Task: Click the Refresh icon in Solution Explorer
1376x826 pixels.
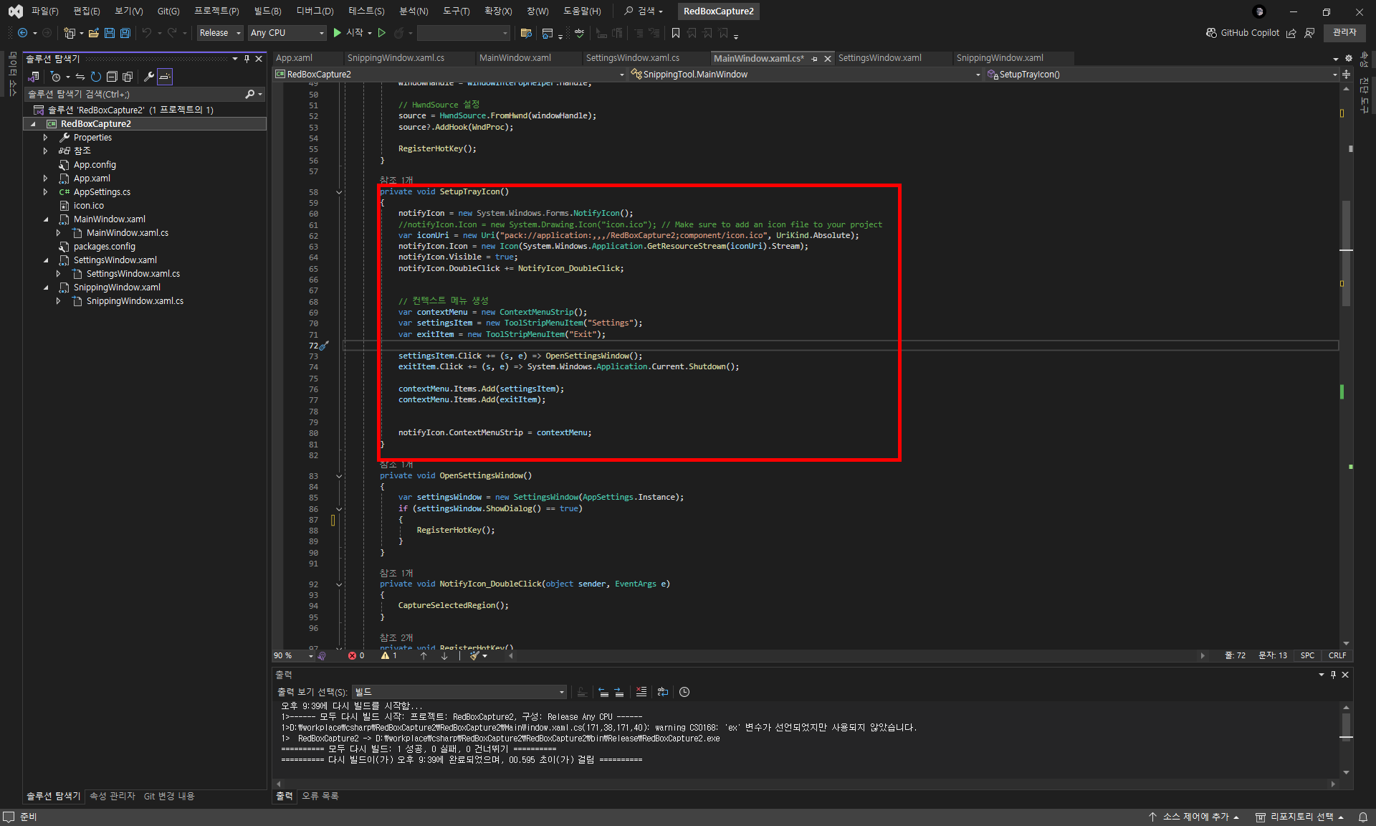Action: coord(95,77)
